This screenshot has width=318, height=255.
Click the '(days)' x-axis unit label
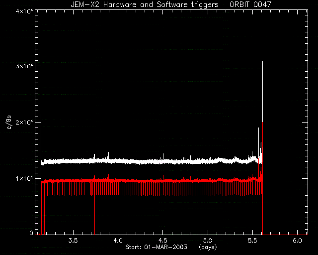pyautogui.click(x=208, y=247)
